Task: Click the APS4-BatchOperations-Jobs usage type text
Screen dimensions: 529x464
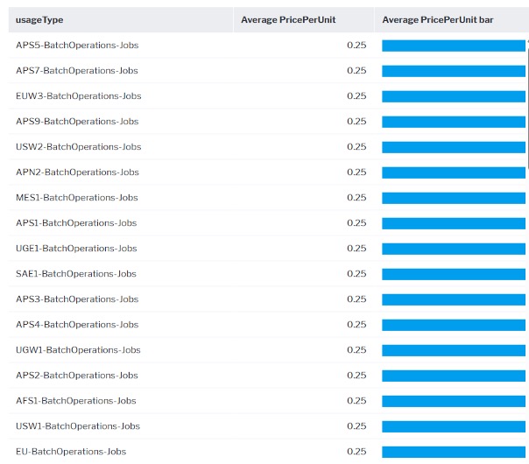Action: tap(77, 325)
